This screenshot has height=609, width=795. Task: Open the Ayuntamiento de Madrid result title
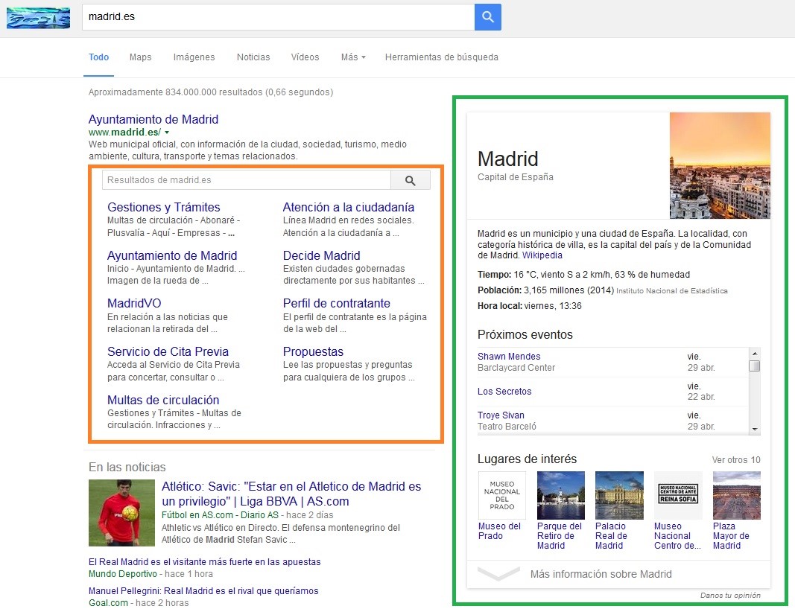153,120
